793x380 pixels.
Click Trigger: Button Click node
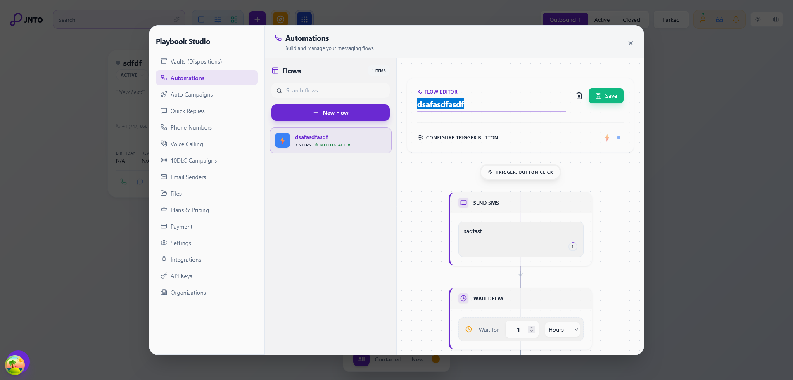point(520,172)
